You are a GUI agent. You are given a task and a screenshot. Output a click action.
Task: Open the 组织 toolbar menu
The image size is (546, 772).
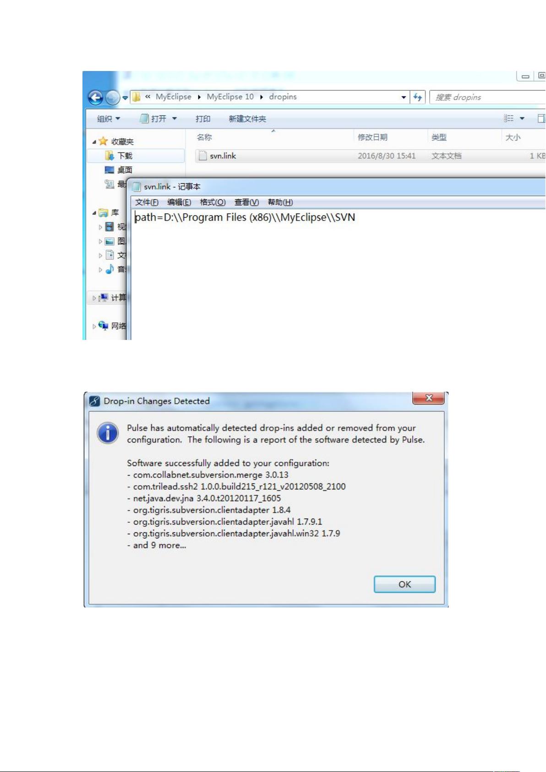[109, 119]
